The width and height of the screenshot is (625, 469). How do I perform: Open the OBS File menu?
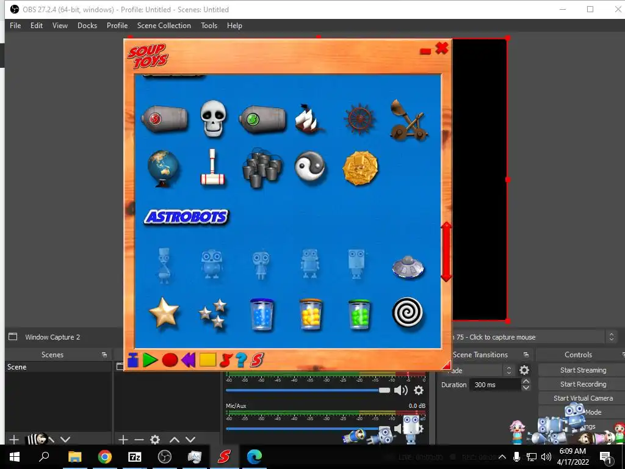[15, 26]
